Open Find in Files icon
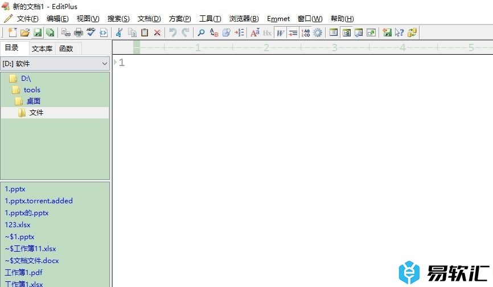This screenshot has width=493, height=287. (227, 32)
